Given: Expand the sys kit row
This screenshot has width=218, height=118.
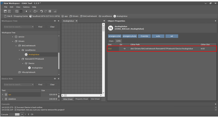Looking at the screenshot, I should click(3, 95).
